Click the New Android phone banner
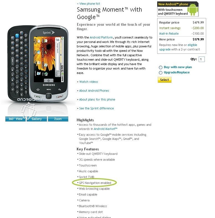Screen dimensions: 215x218 click(178, 9)
